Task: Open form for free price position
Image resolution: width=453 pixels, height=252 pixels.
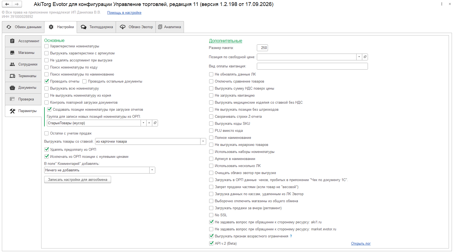Action: 365,57
